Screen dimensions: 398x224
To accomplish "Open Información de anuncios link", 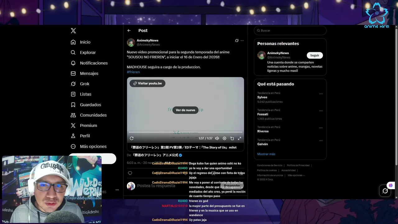I will pyautogui.click(x=270, y=175).
